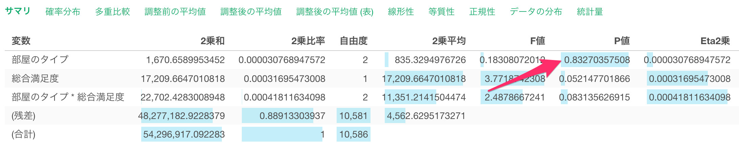Switch to the サマリ tab

18,11
